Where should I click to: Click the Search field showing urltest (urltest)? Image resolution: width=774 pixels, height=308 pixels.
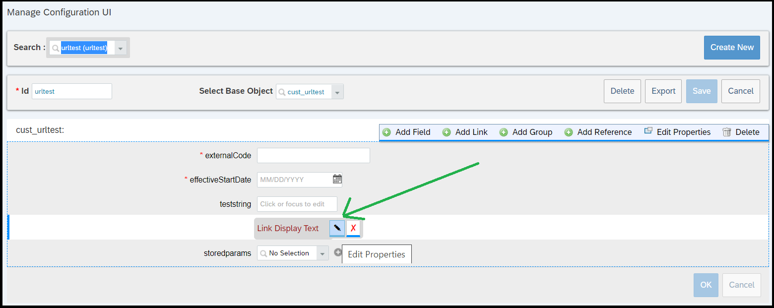tap(88, 48)
